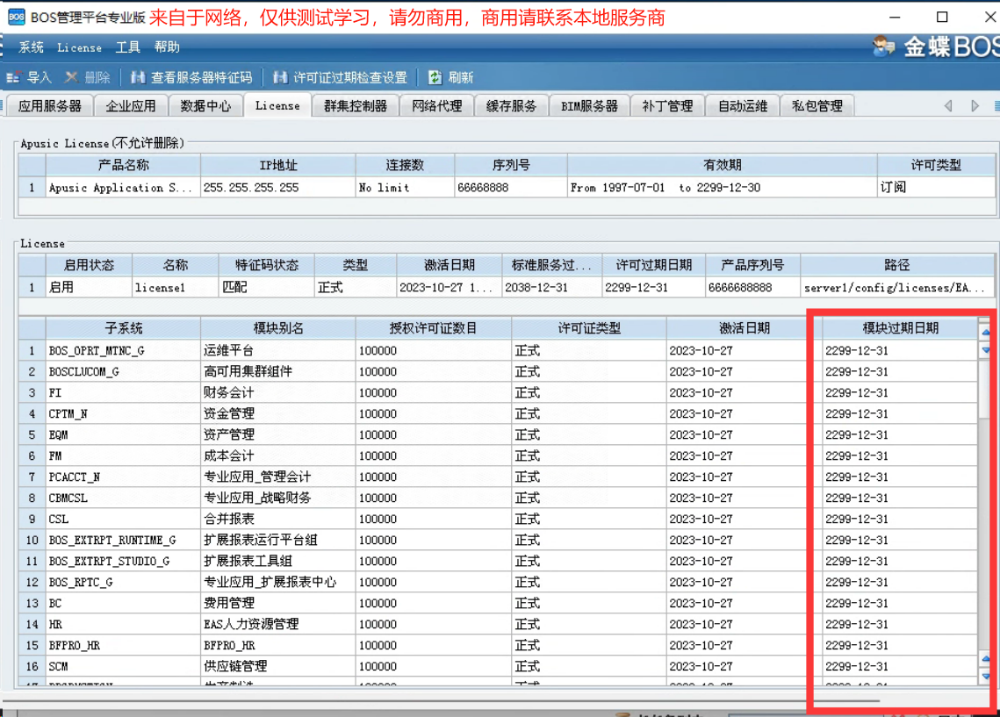Select the Apusic Application S... product cell
Screen dimensions: 1000x717
coord(123,188)
